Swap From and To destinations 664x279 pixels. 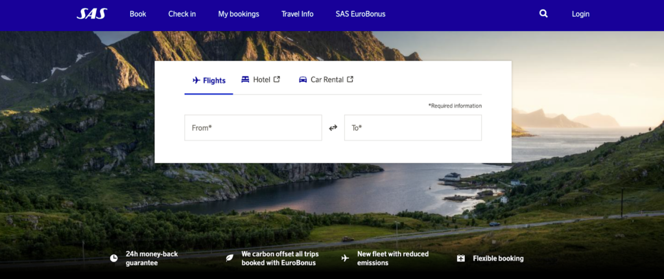[x=333, y=128]
